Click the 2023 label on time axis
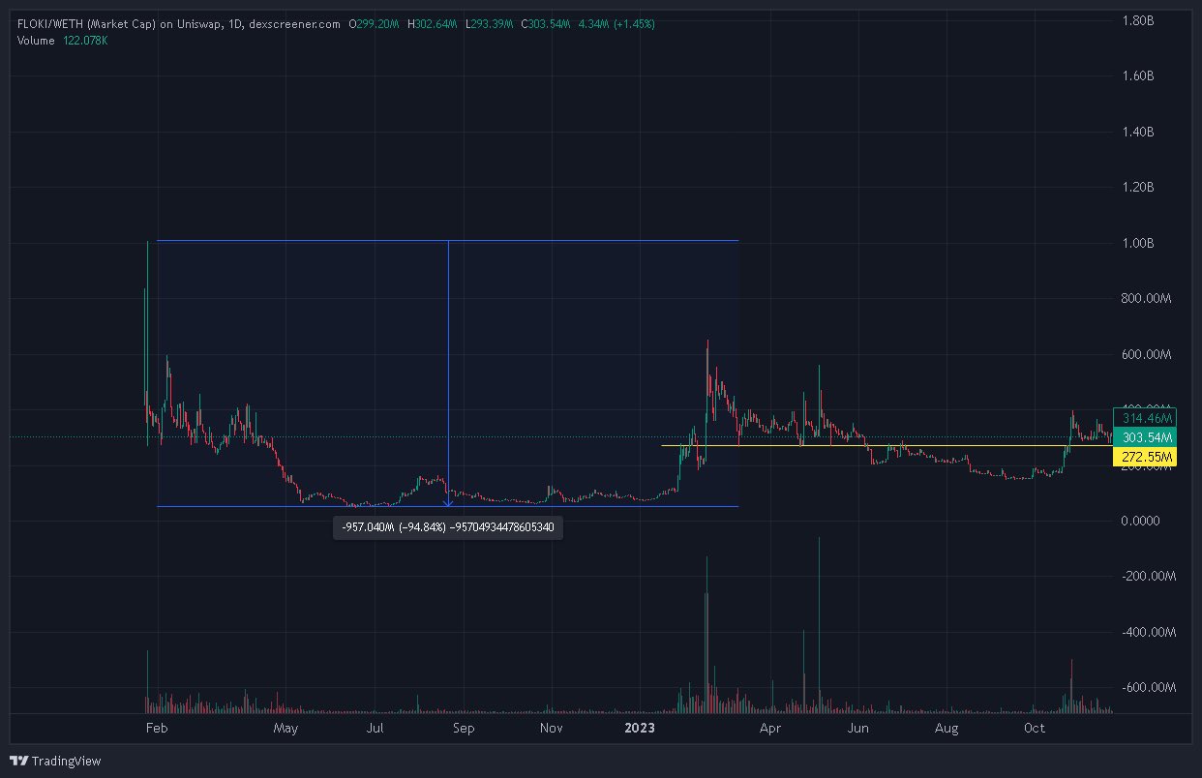 click(x=639, y=729)
